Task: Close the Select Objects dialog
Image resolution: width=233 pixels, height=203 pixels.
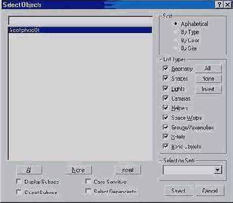Action: pyautogui.click(x=228, y=4)
